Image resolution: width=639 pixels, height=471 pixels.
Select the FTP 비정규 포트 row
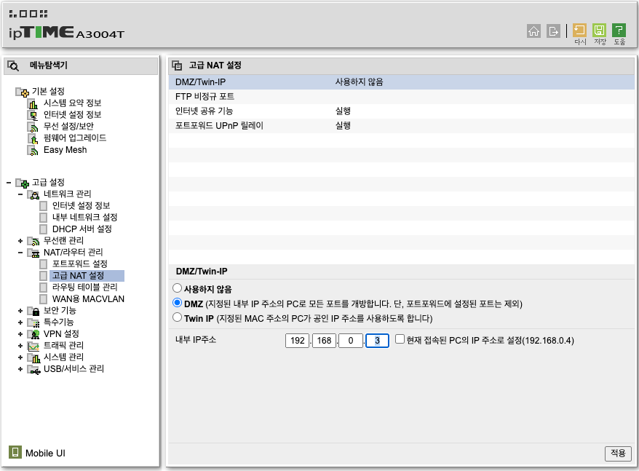[x=402, y=97]
